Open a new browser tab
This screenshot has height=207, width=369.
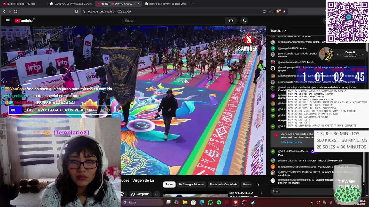tap(193, 4)
